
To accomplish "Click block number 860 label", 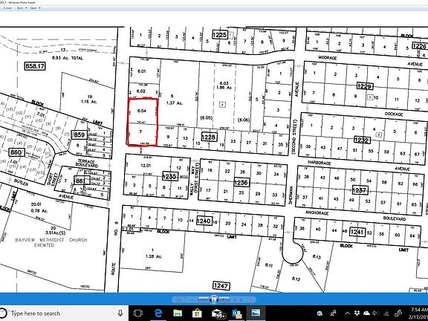I will click(16, 152).
